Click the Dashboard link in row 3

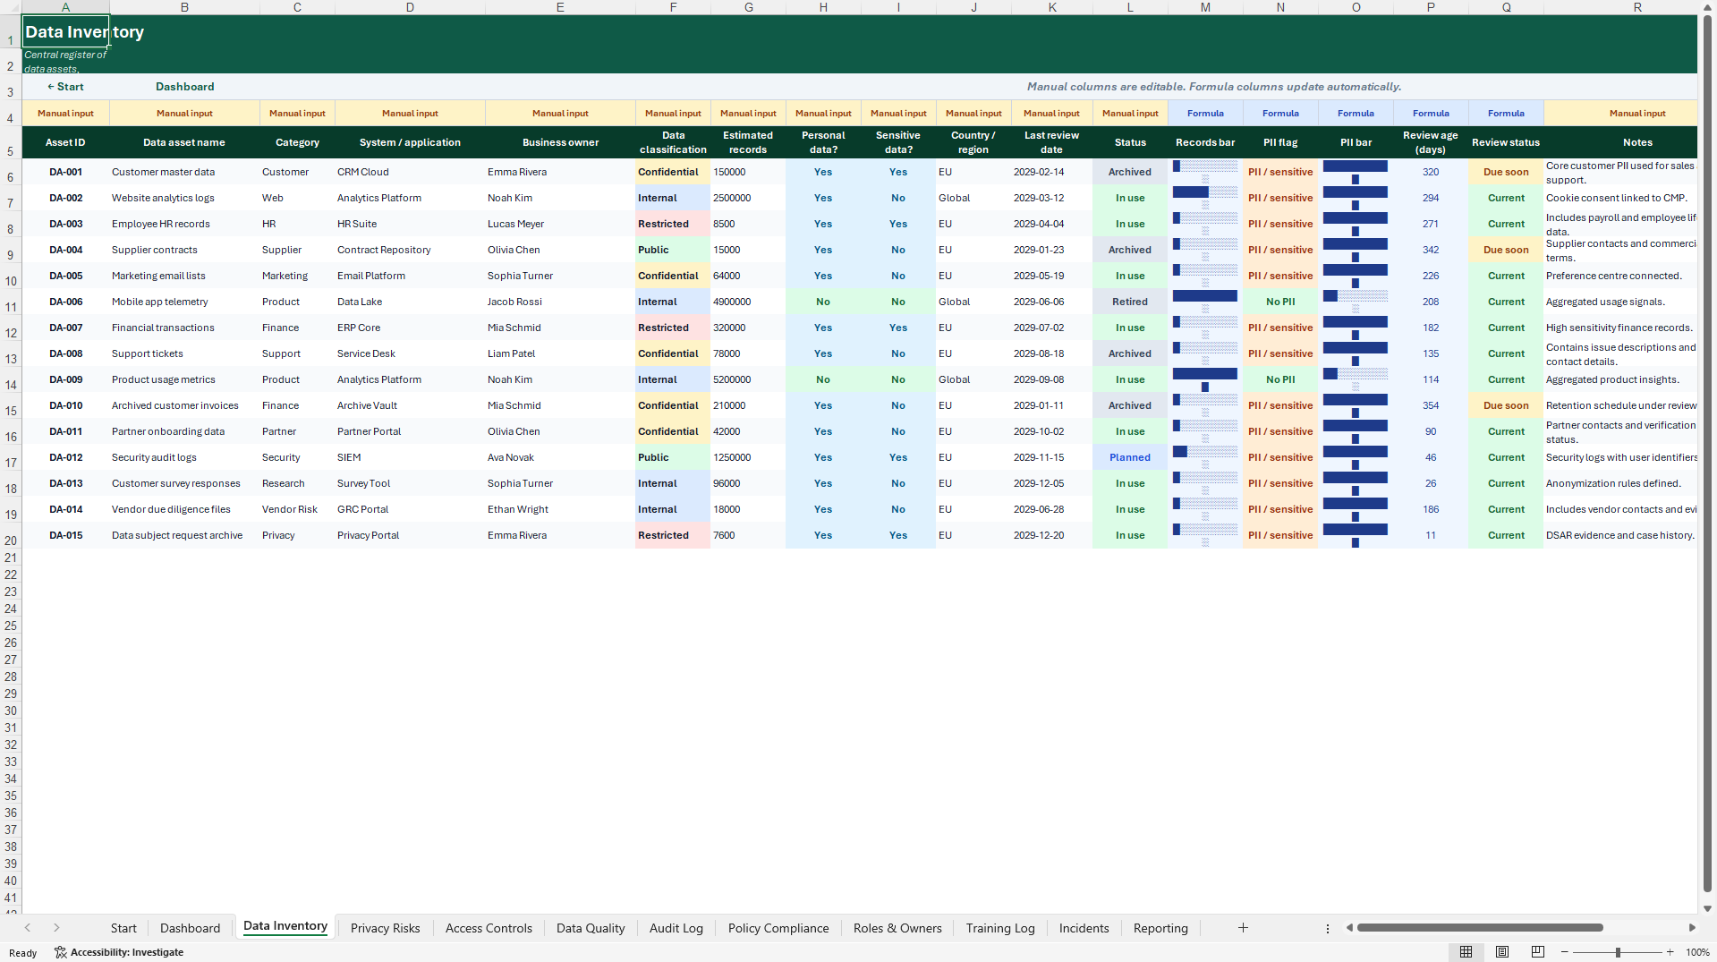[185, 87]
